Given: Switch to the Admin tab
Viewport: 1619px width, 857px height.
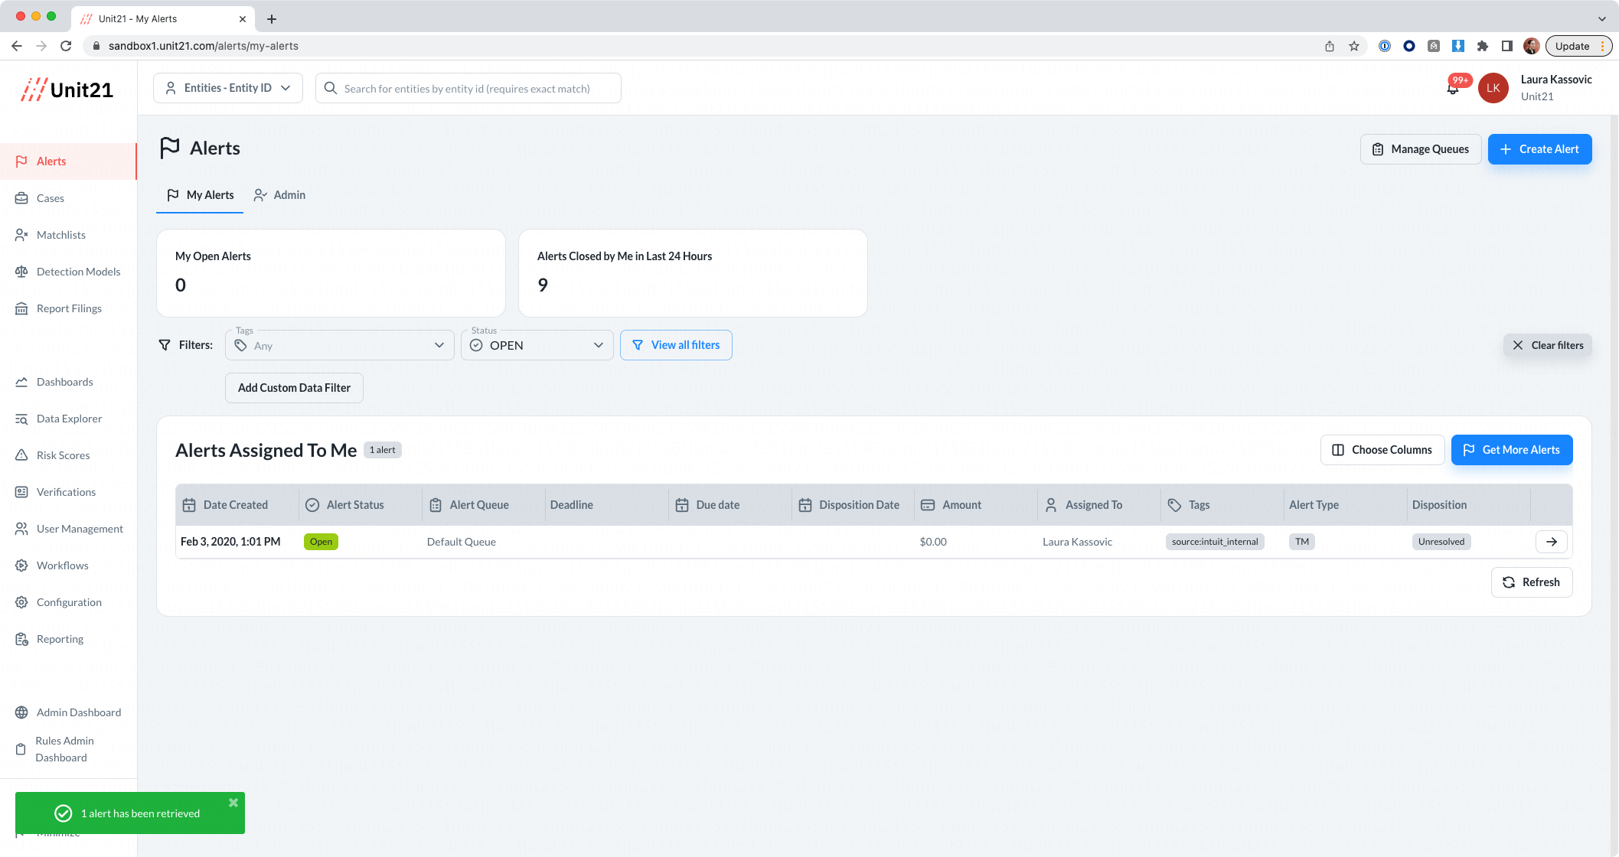Looking at the screenshot, I should tap(279, 195).
